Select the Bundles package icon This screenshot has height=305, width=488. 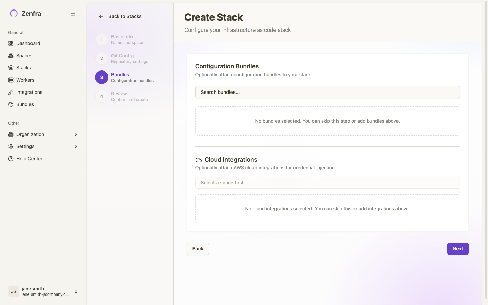coord(11,104)
